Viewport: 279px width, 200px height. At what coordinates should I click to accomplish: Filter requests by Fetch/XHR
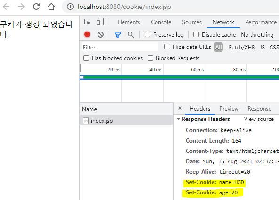pos(242,47)
